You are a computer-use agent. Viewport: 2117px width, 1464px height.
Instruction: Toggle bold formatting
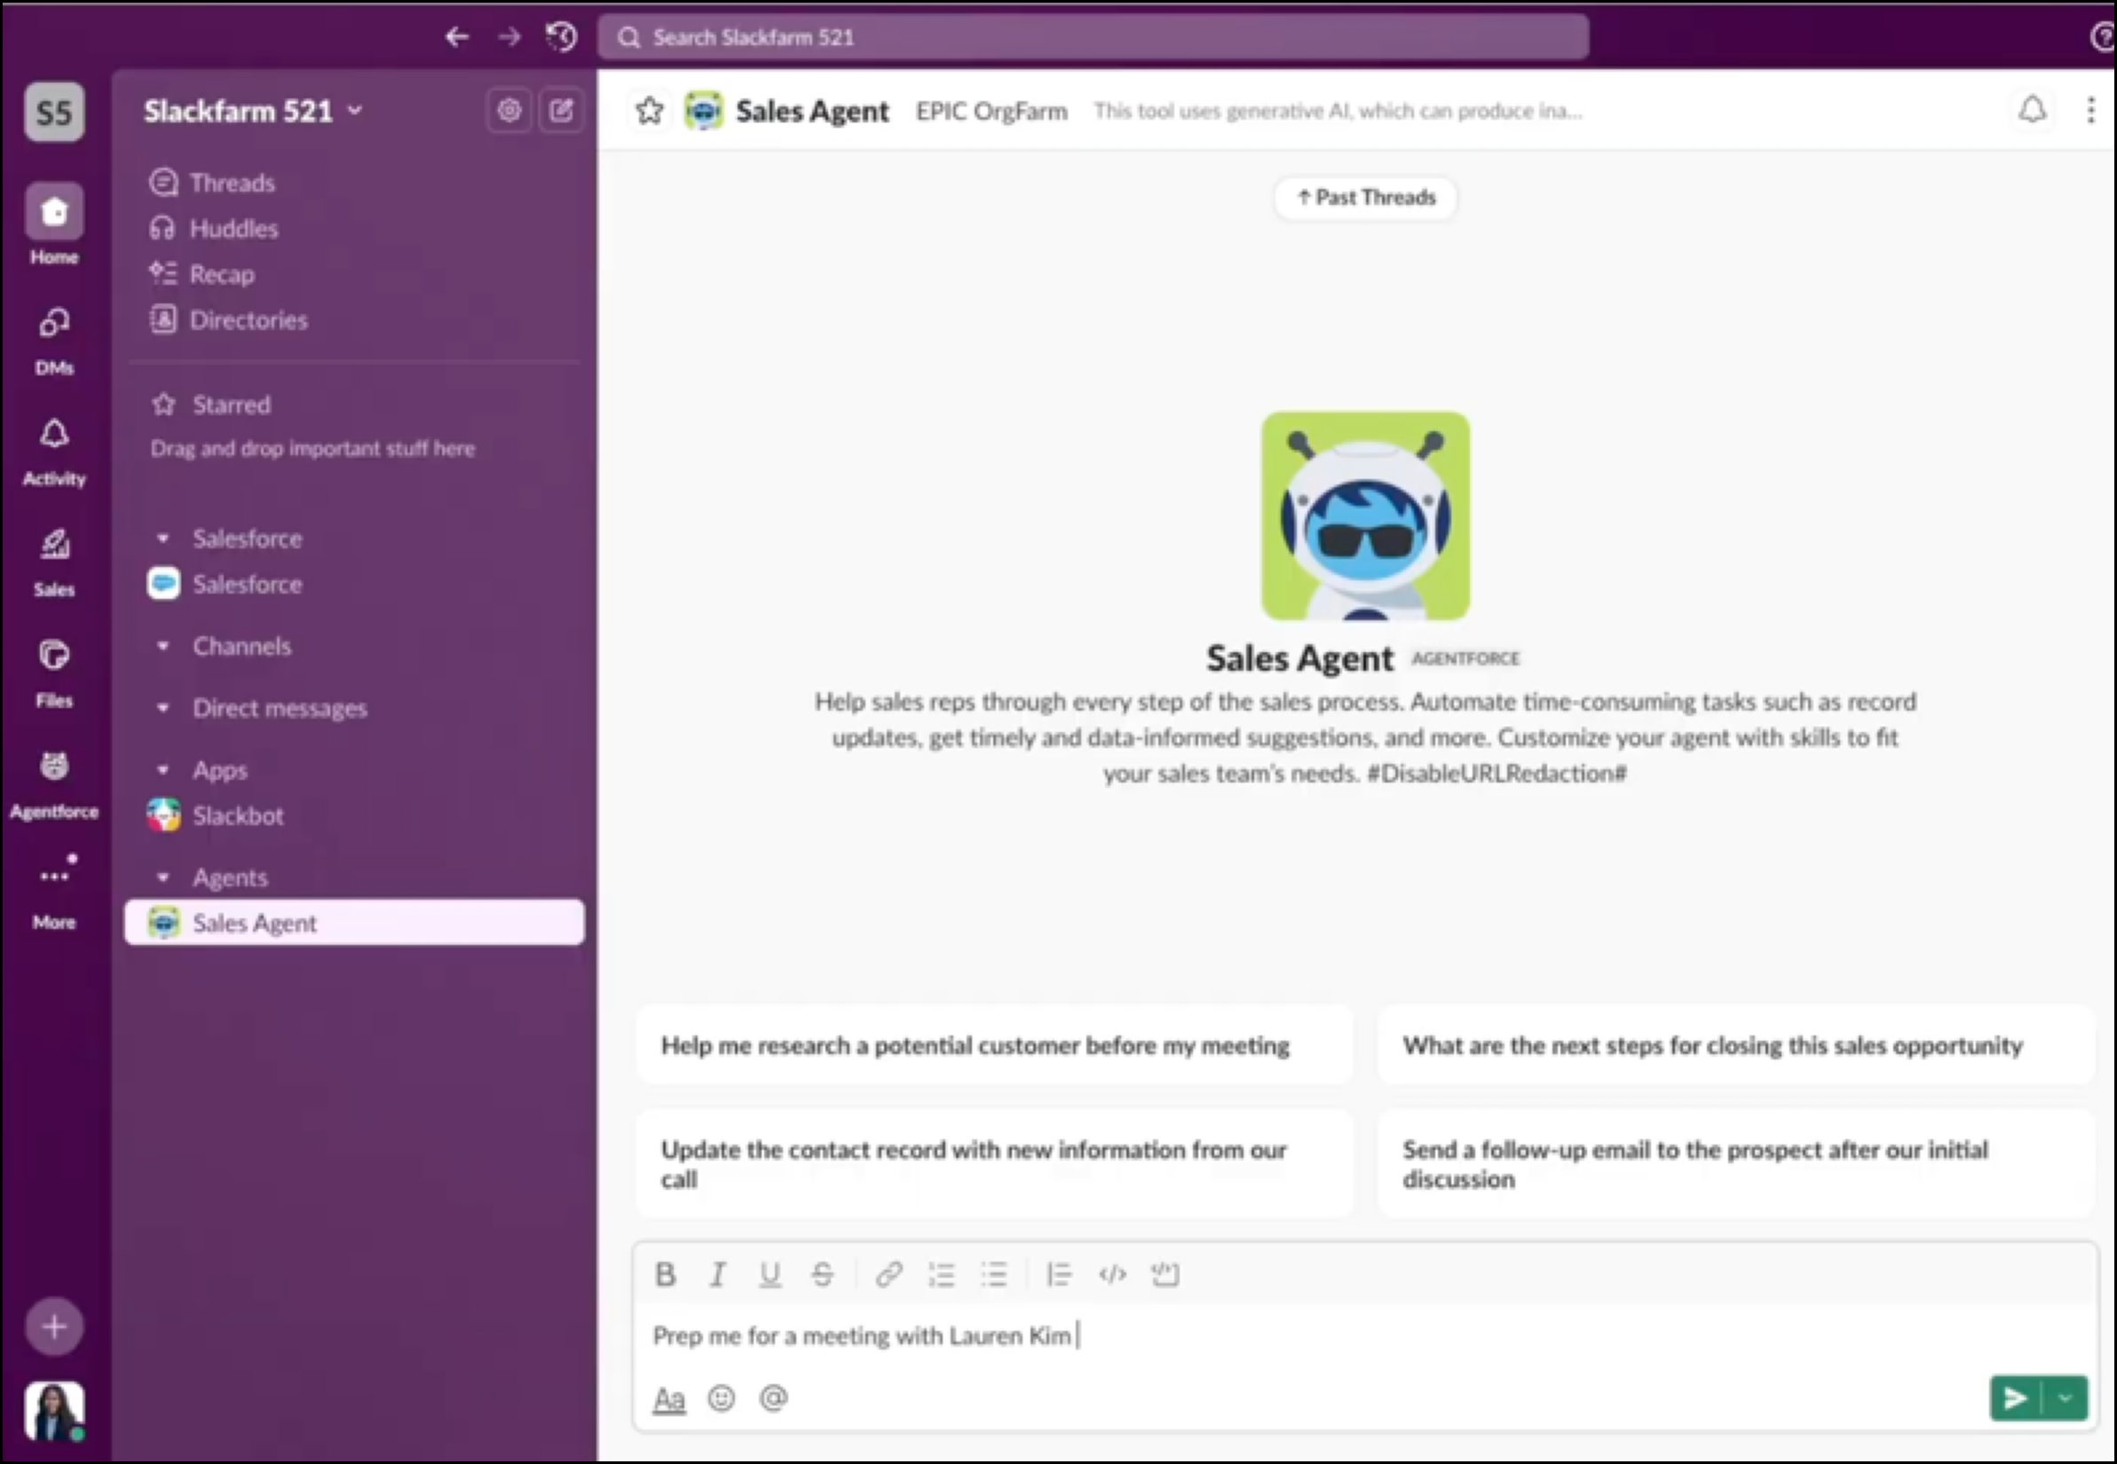[x=666, y=1274]
